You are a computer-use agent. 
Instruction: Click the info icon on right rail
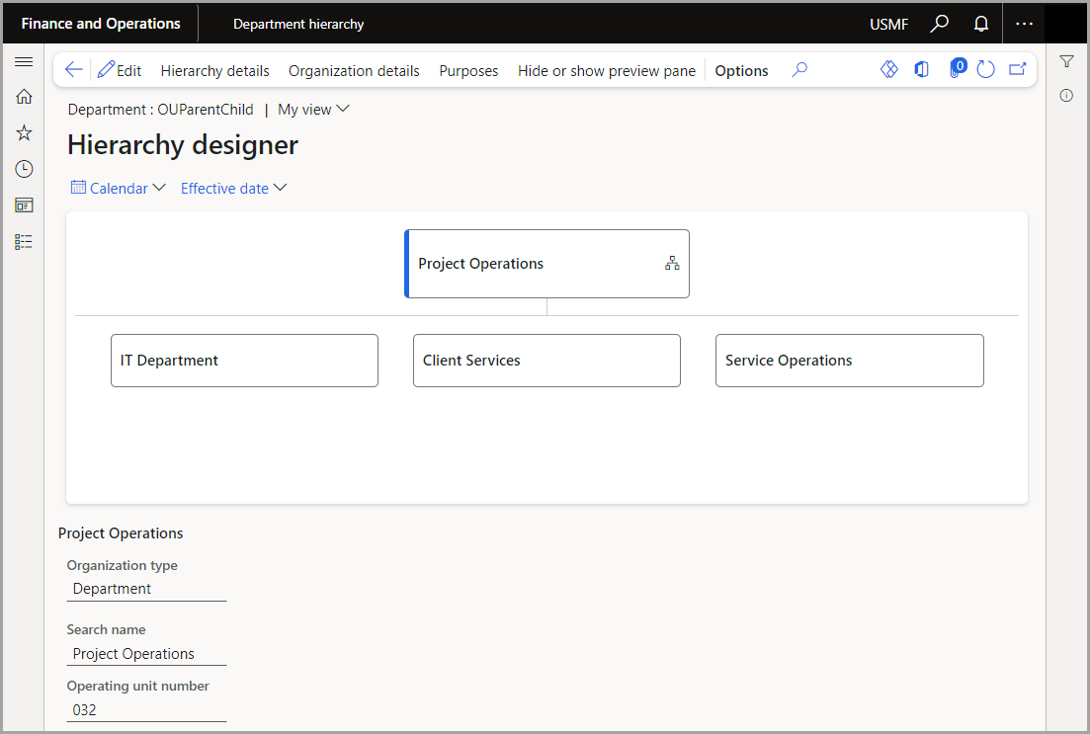[1066, 96]
